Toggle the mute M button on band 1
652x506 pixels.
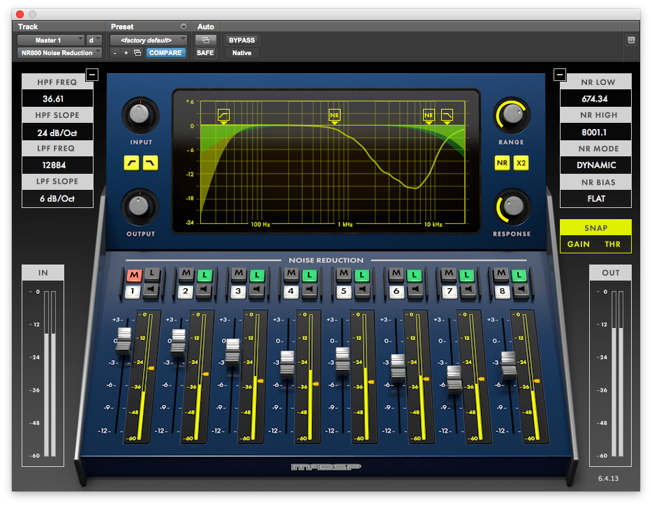133,275
